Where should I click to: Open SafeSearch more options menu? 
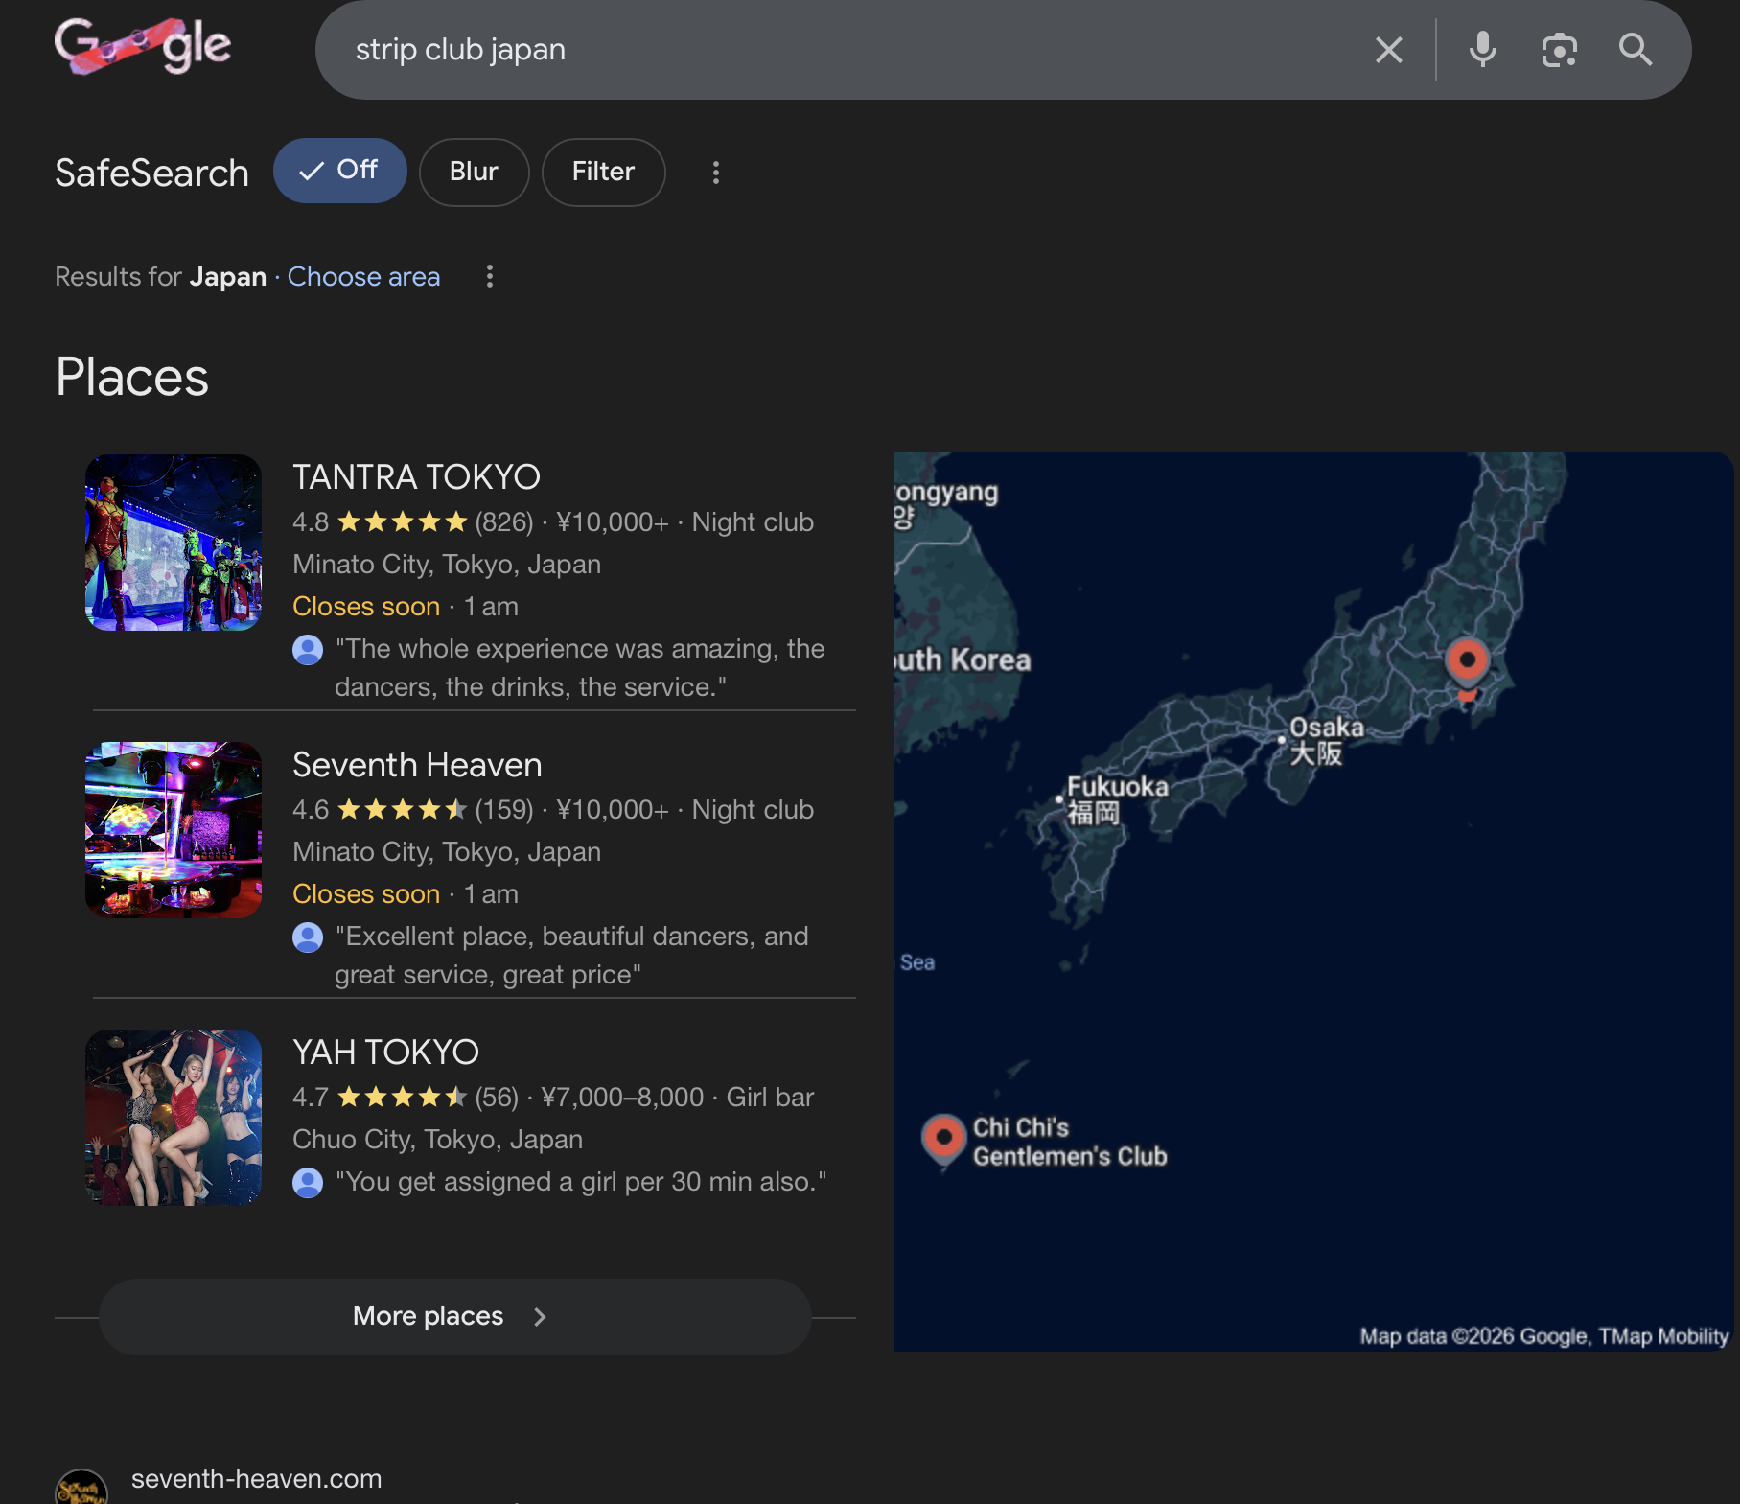(715, 173)
